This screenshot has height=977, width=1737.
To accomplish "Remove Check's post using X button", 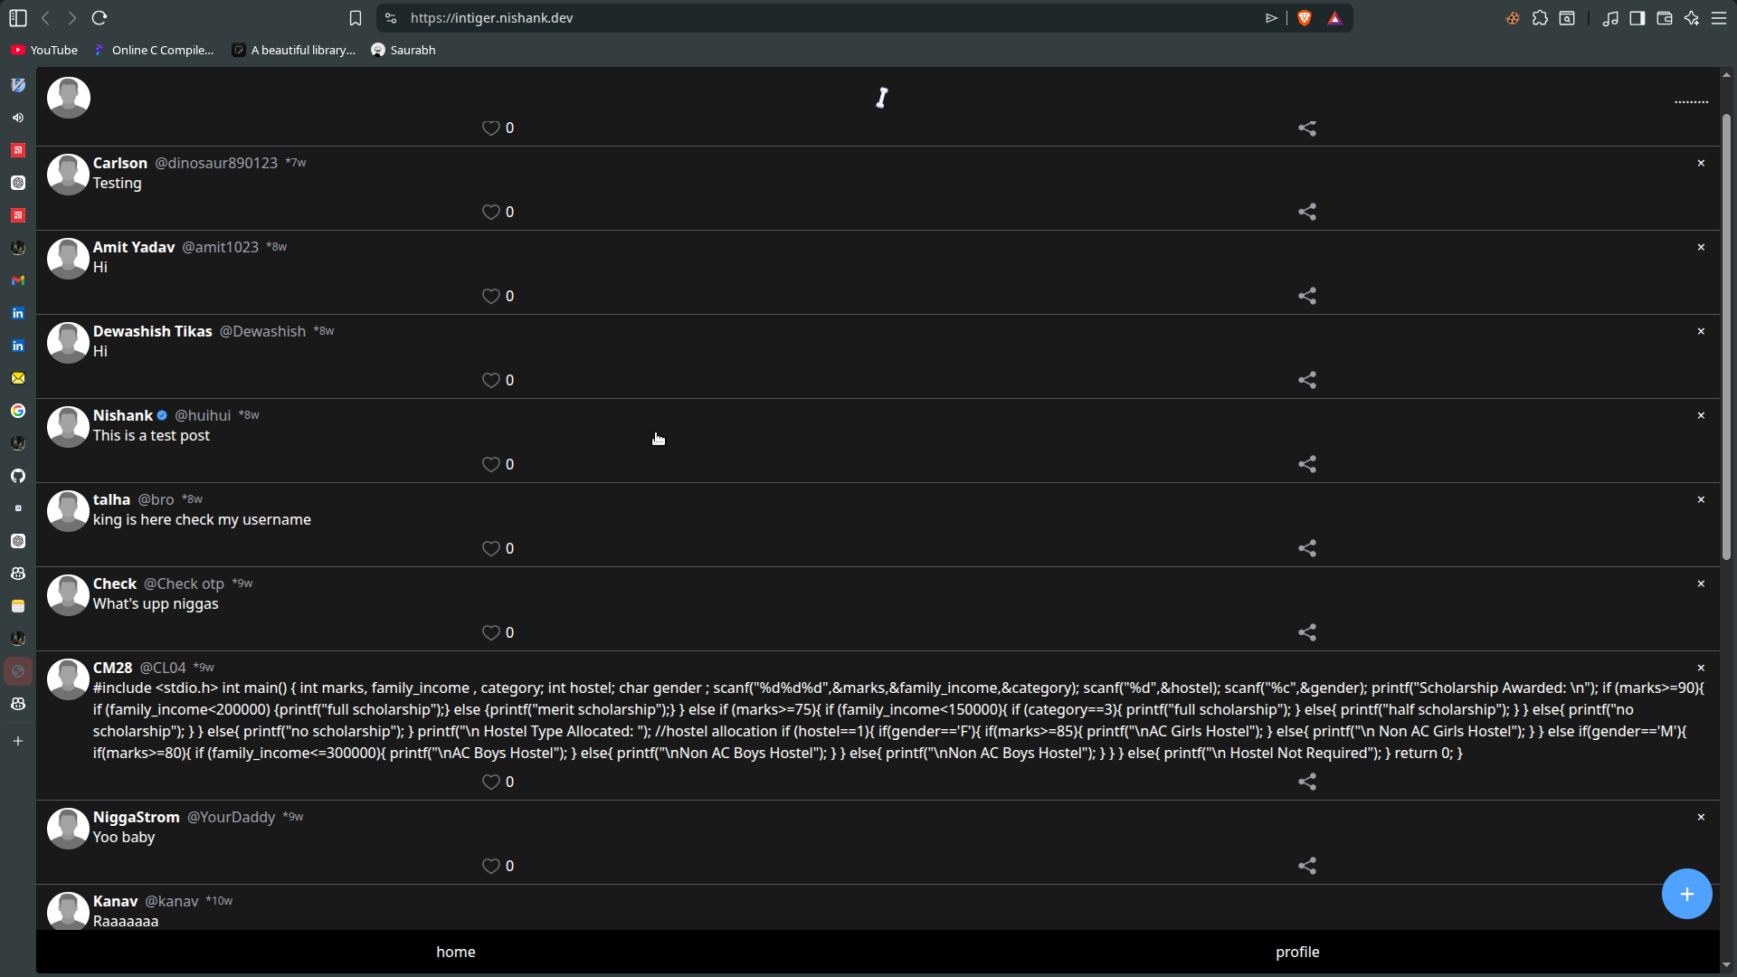I will 1701,583.
